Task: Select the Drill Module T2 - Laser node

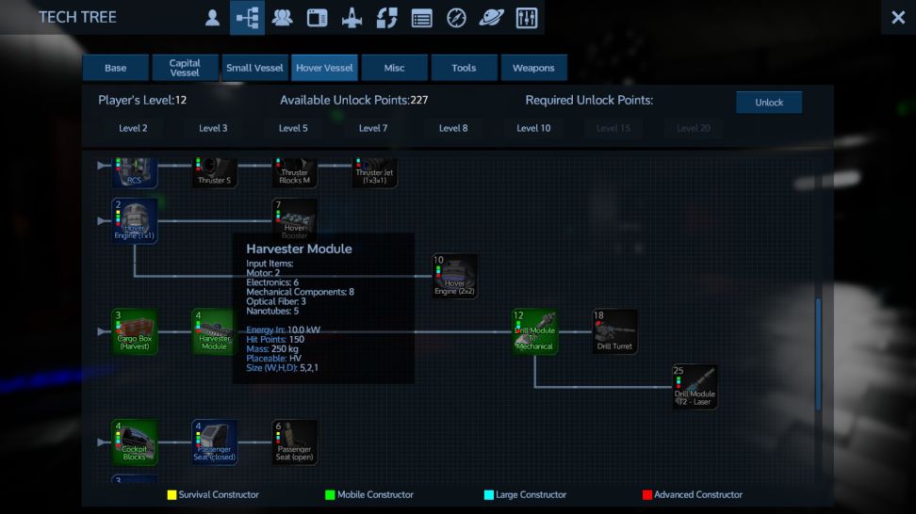Action: click(x=695, y=387)
